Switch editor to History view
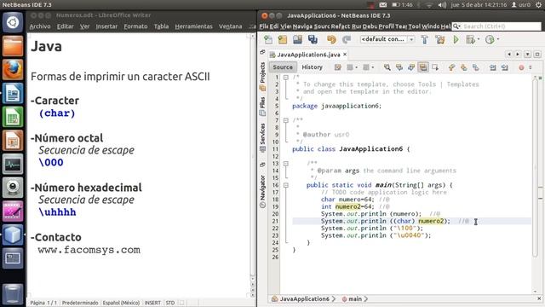545x307 pixels. pyautogui.click(x=312, y=67)
